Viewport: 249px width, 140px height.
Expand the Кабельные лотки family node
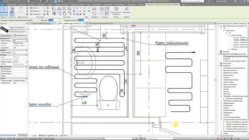221,87
